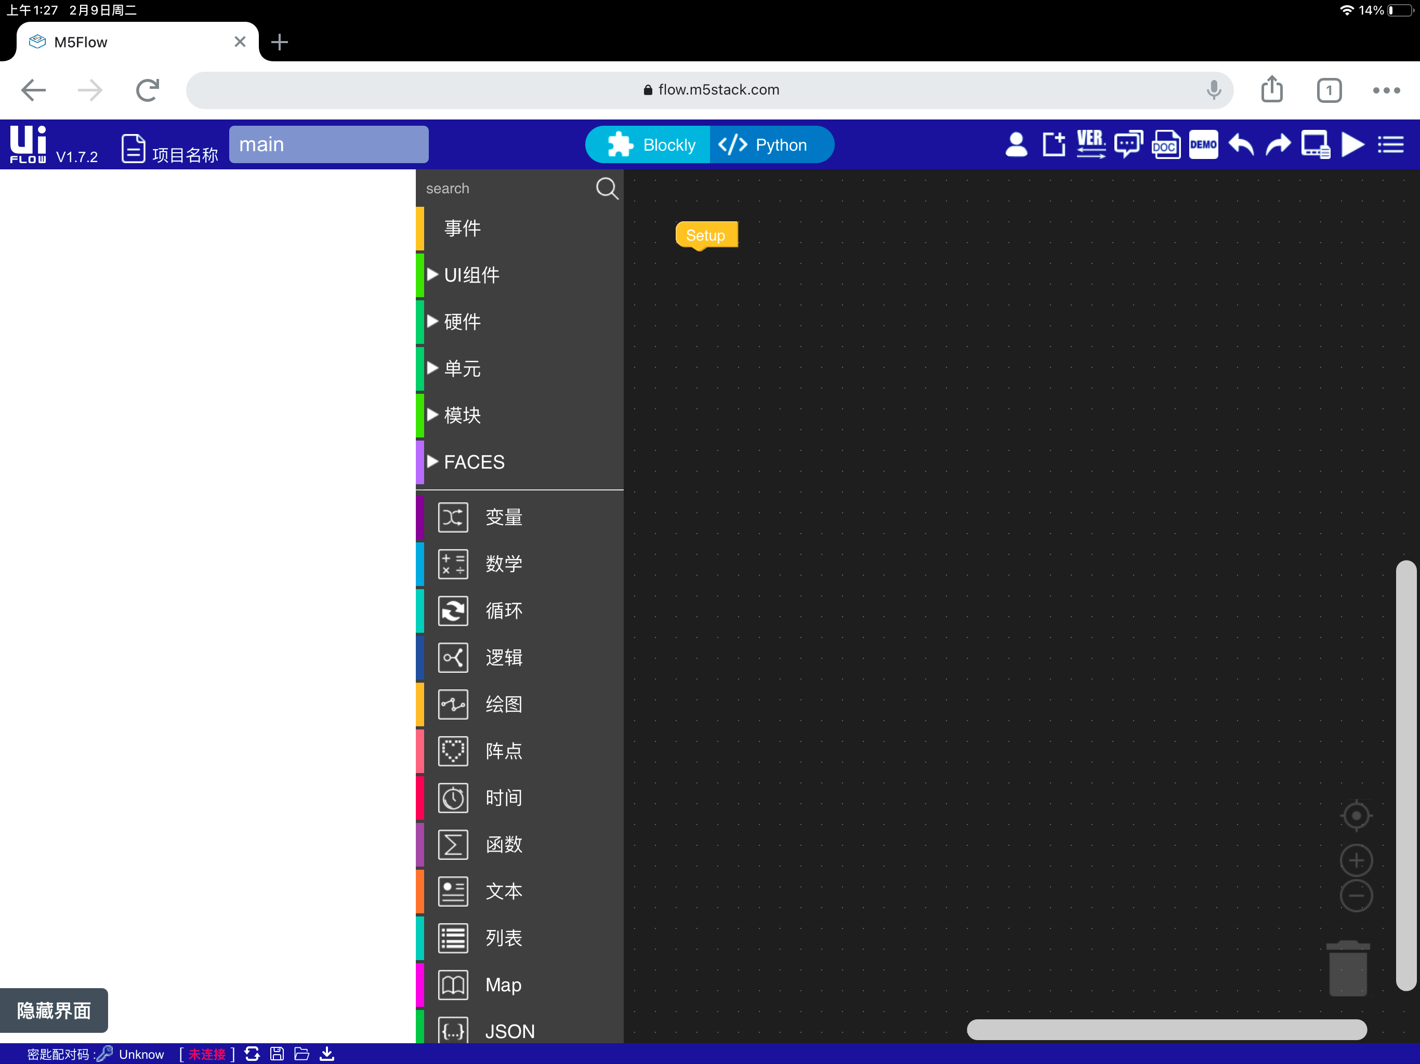This screenshot has height=1064, width=1420.
Task: Open the Map block category
Action: click(519, 985)
